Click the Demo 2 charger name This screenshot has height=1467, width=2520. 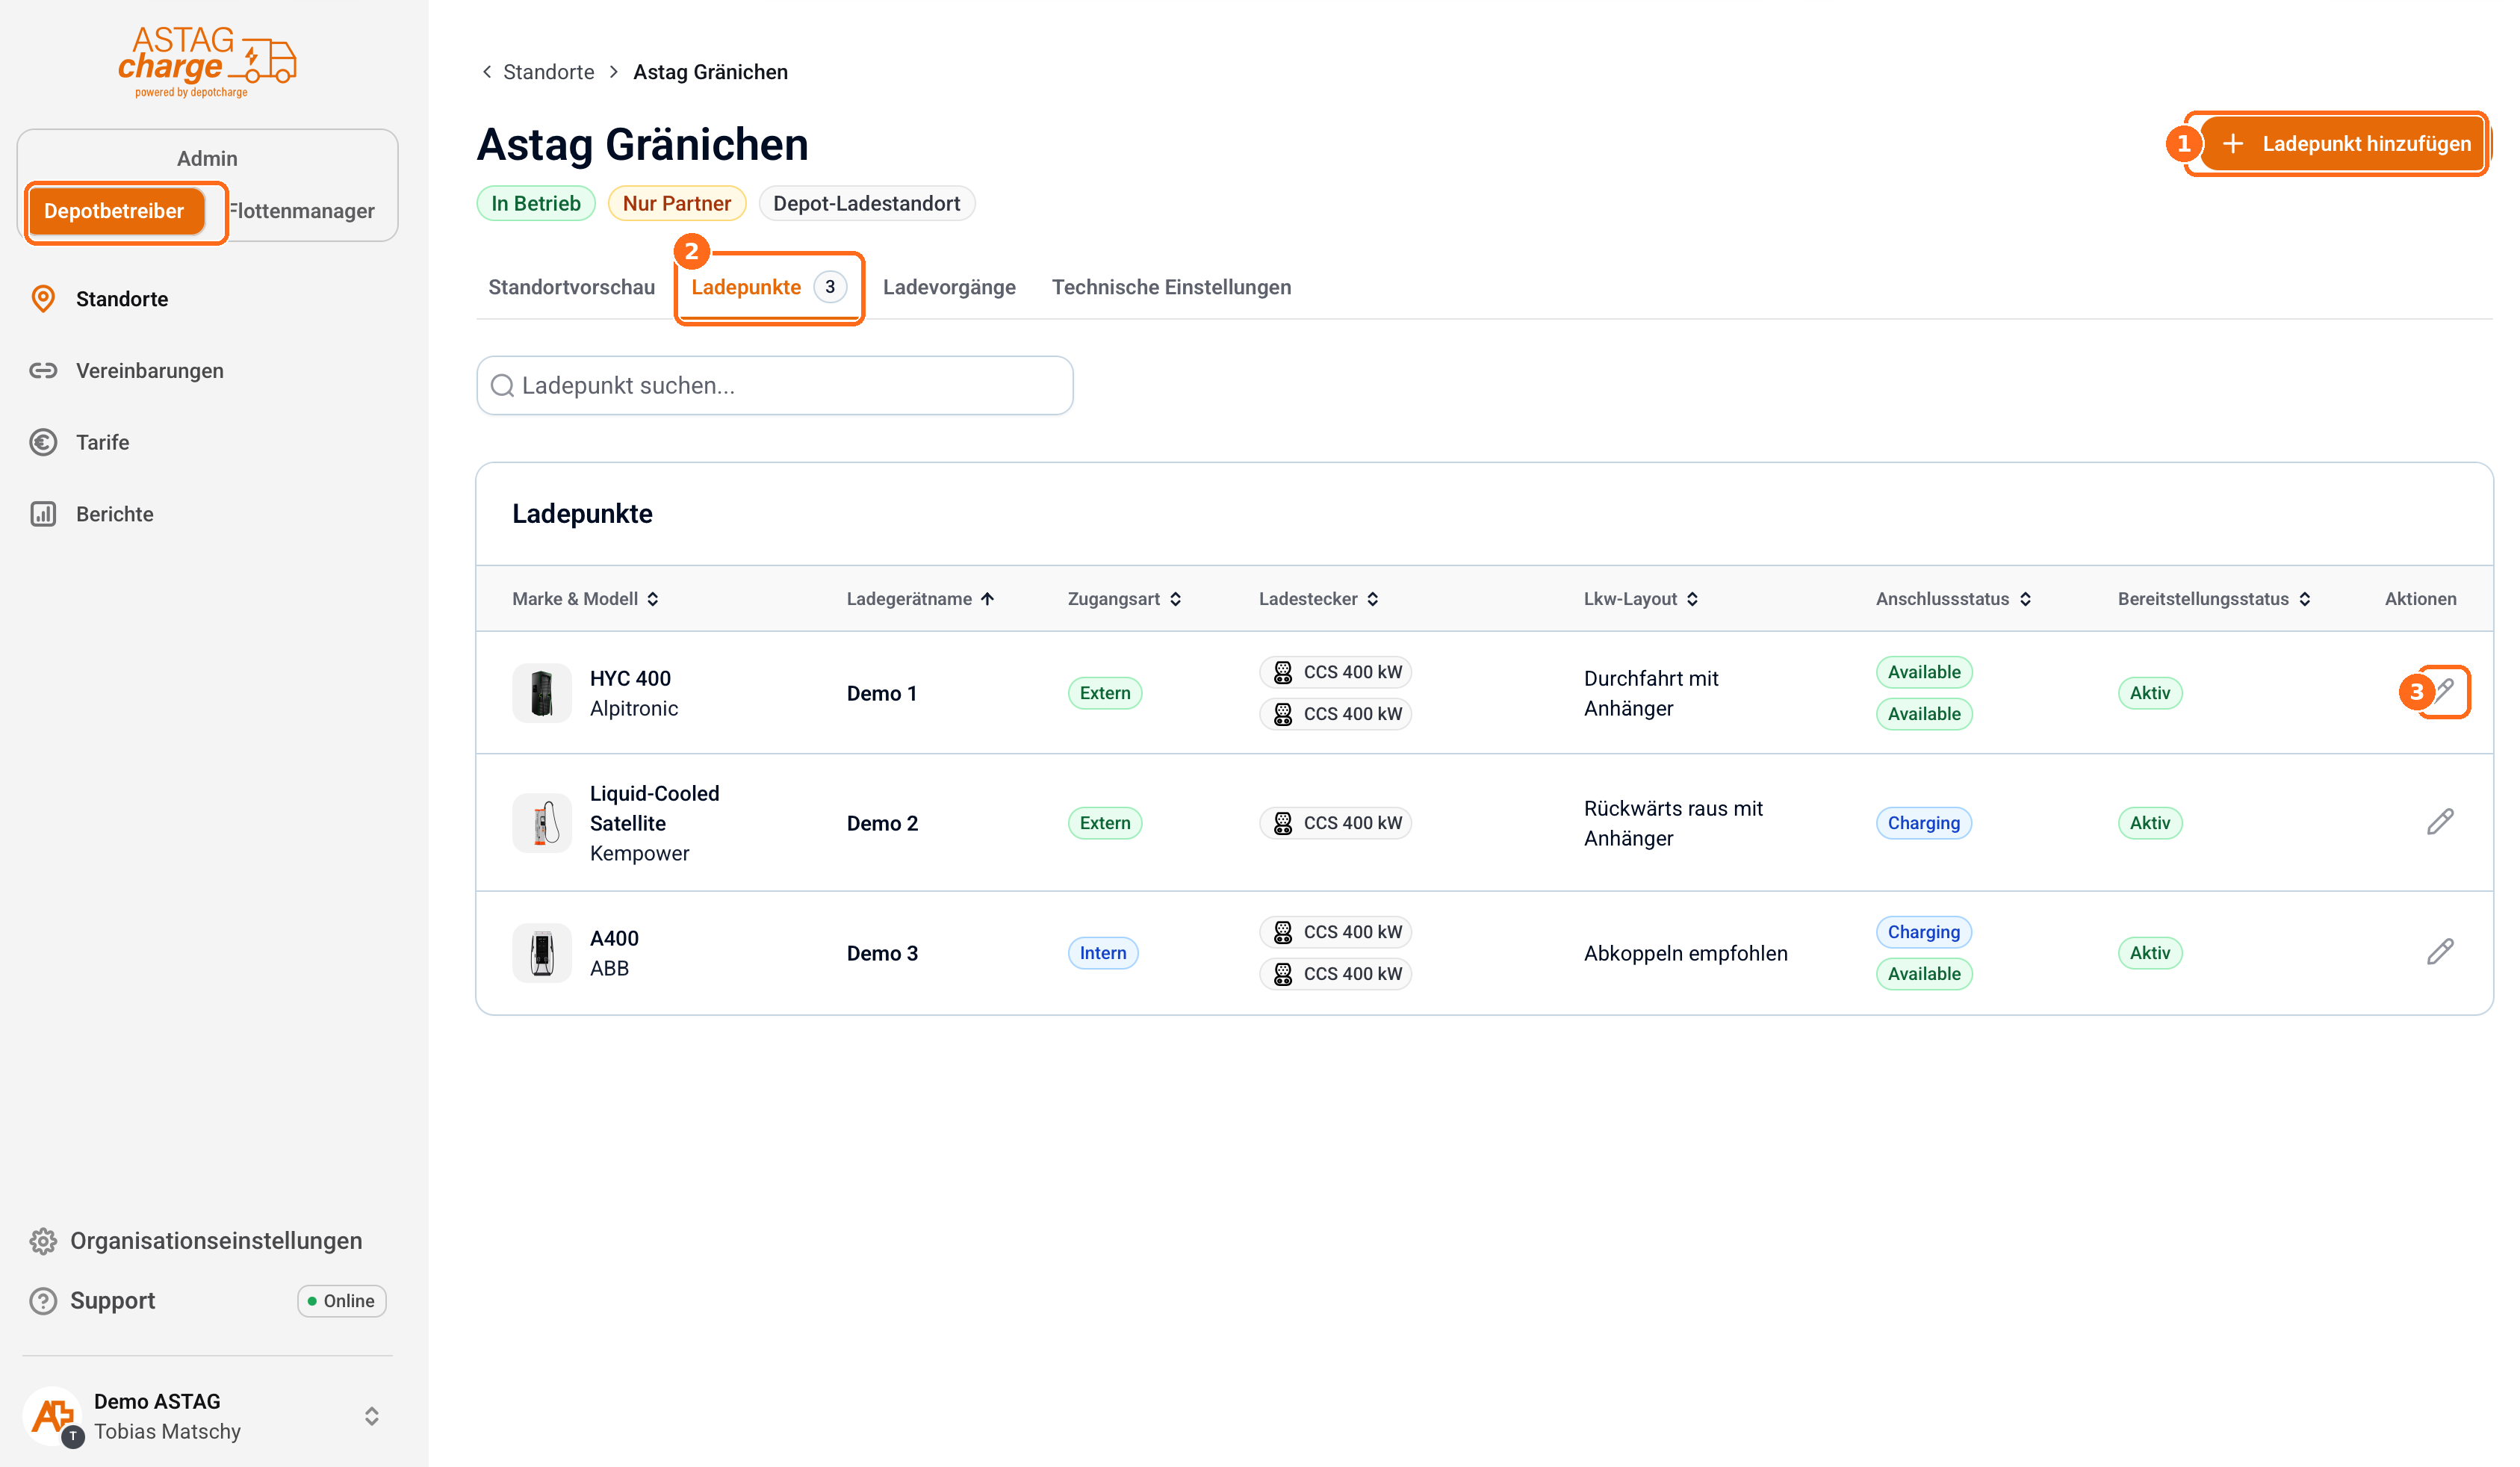(882, 823)
